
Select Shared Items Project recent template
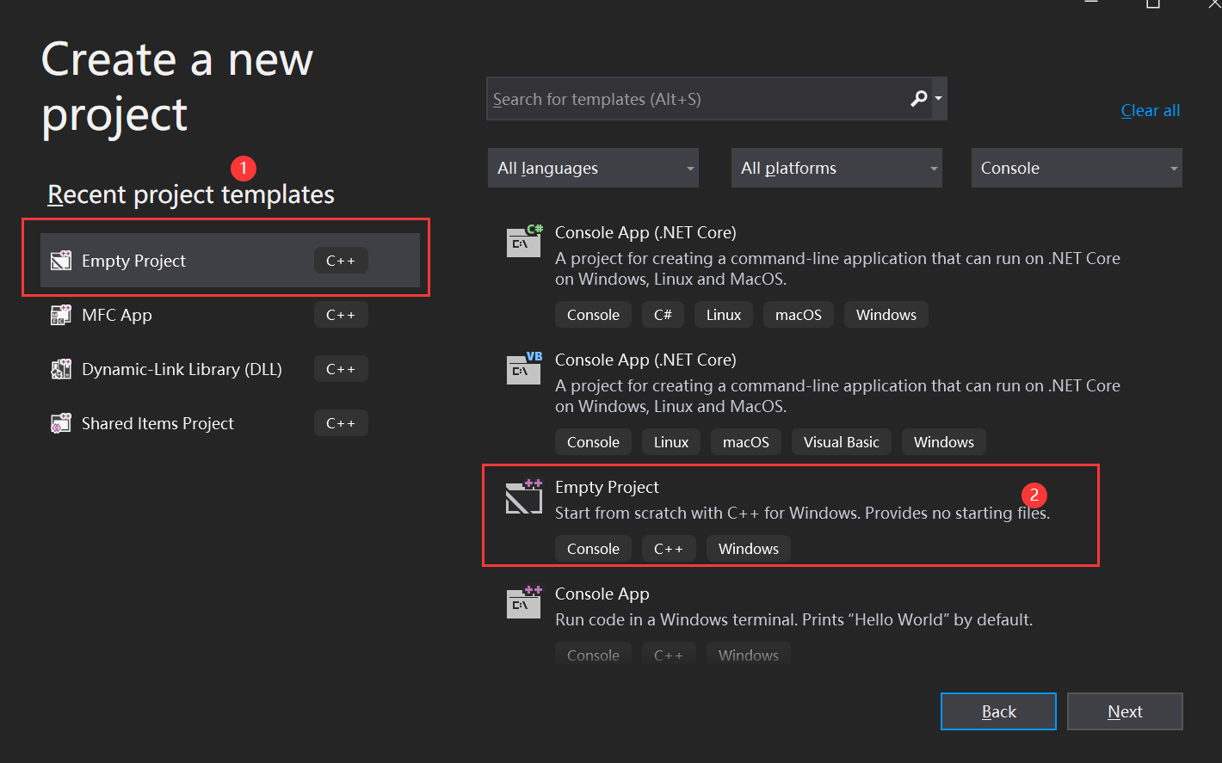(230, 423)
